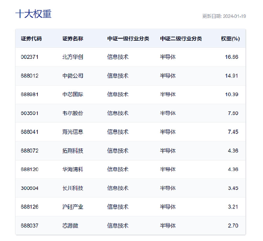Click the 十大权重 heading

pos(33,14)
